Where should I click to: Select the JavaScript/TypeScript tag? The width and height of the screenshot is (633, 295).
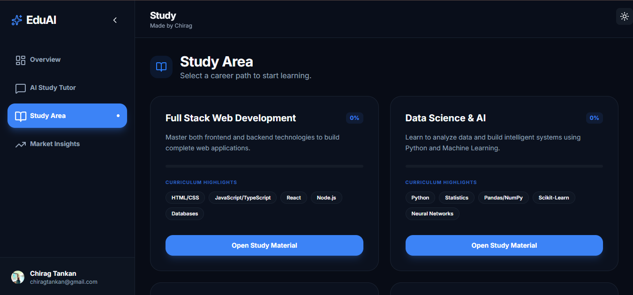[243, 198]
